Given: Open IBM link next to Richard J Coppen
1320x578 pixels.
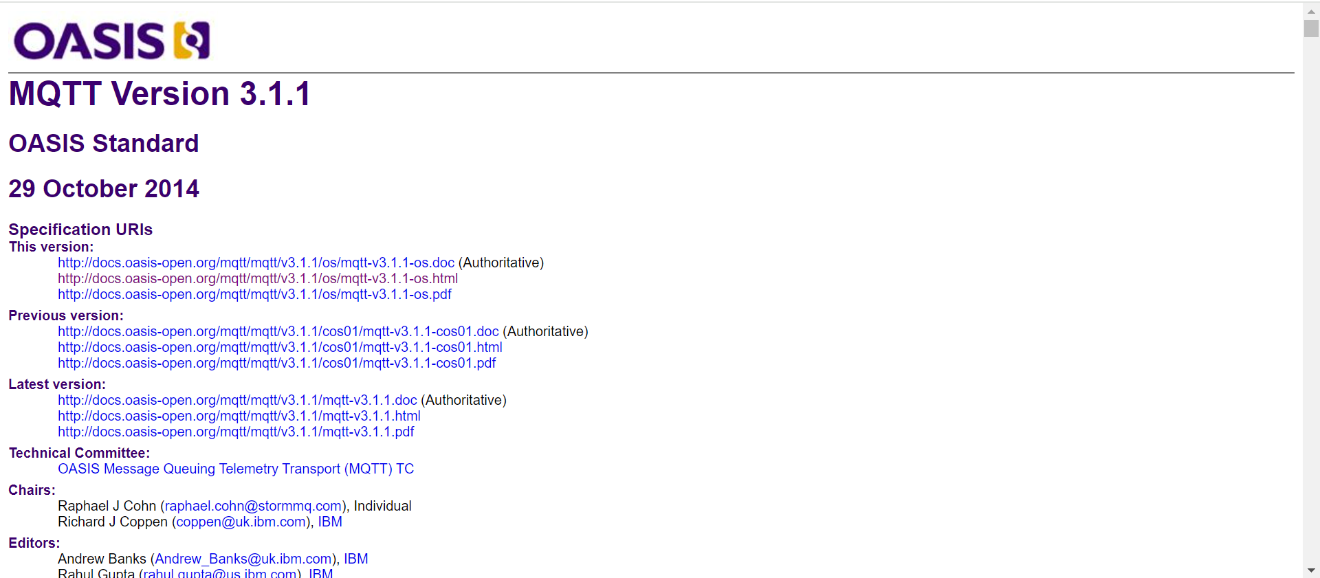Looking at the screenshot, I should [x=330, y=522].
